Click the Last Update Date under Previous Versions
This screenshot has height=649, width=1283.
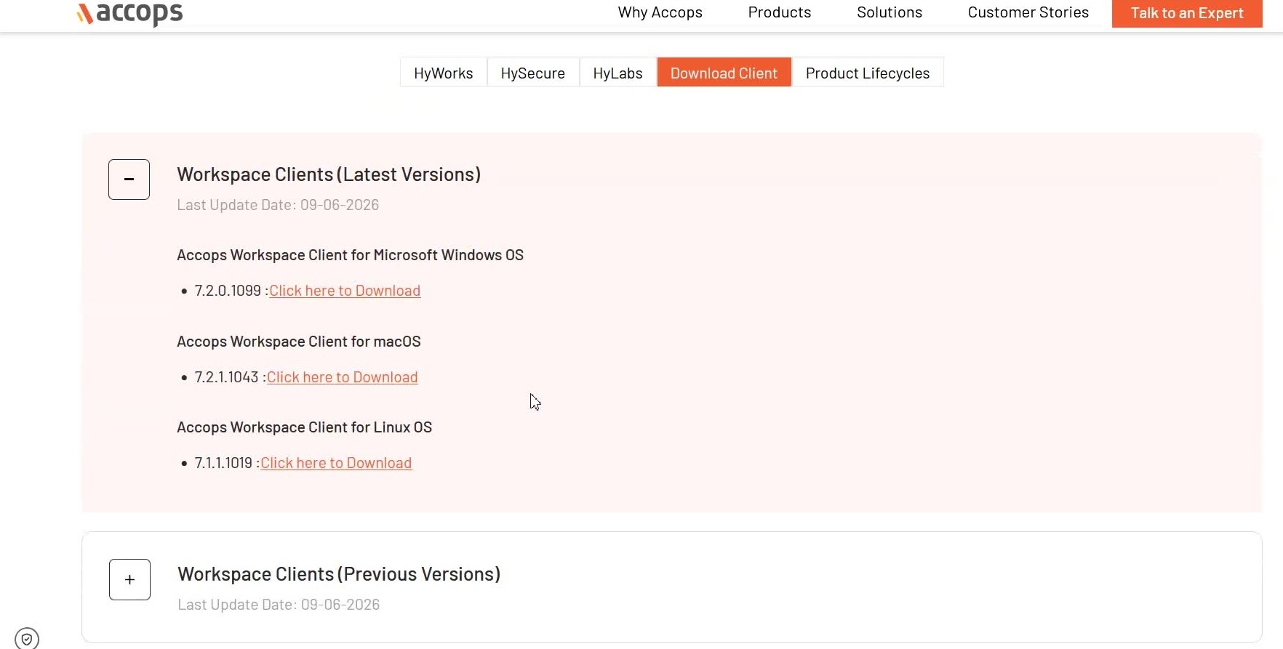coord(279,605)
